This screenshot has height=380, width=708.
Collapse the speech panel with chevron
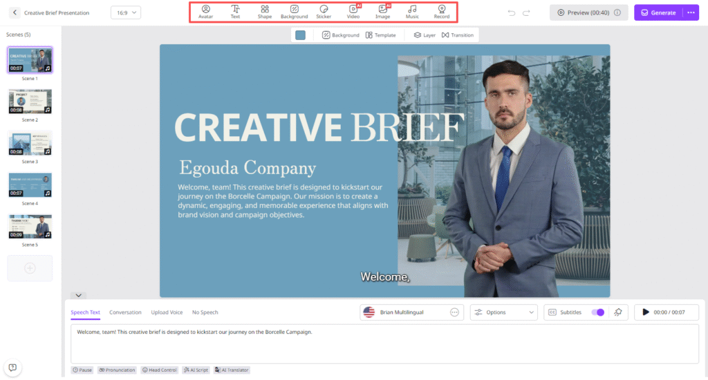click(x=80, y=295)
